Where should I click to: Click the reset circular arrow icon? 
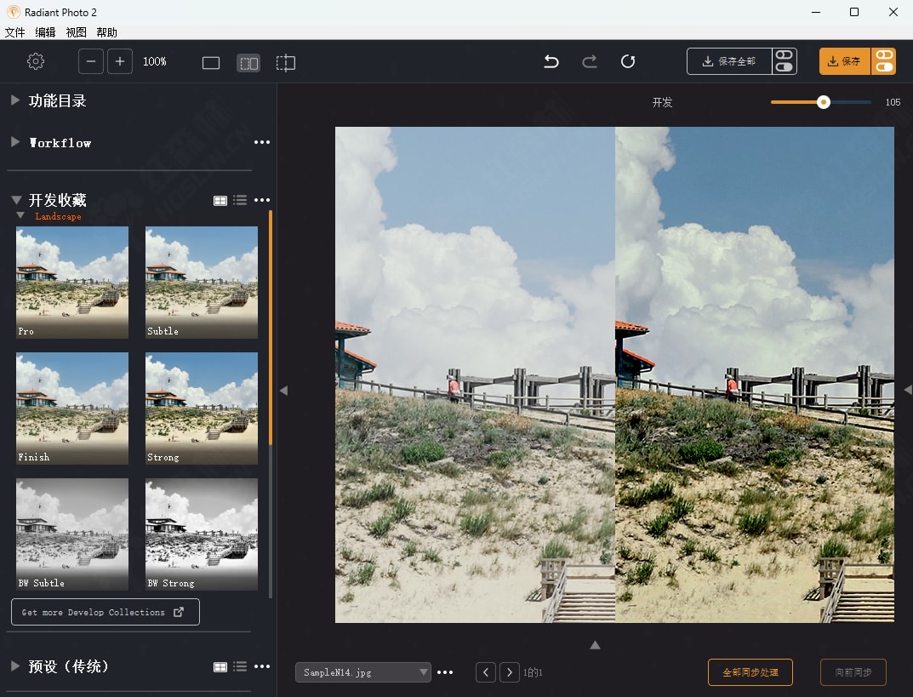pyautogui.click(x=628, y=61)
